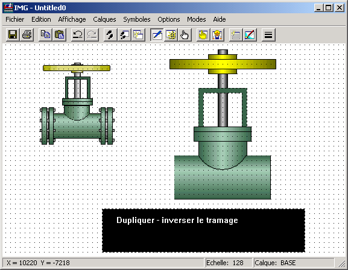Click the black footprints icon

[110, 35]
